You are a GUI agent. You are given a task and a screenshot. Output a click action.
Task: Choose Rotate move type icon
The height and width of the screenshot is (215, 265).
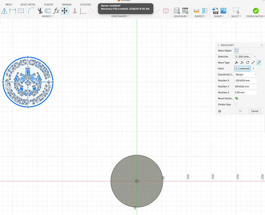pos(247,63)
